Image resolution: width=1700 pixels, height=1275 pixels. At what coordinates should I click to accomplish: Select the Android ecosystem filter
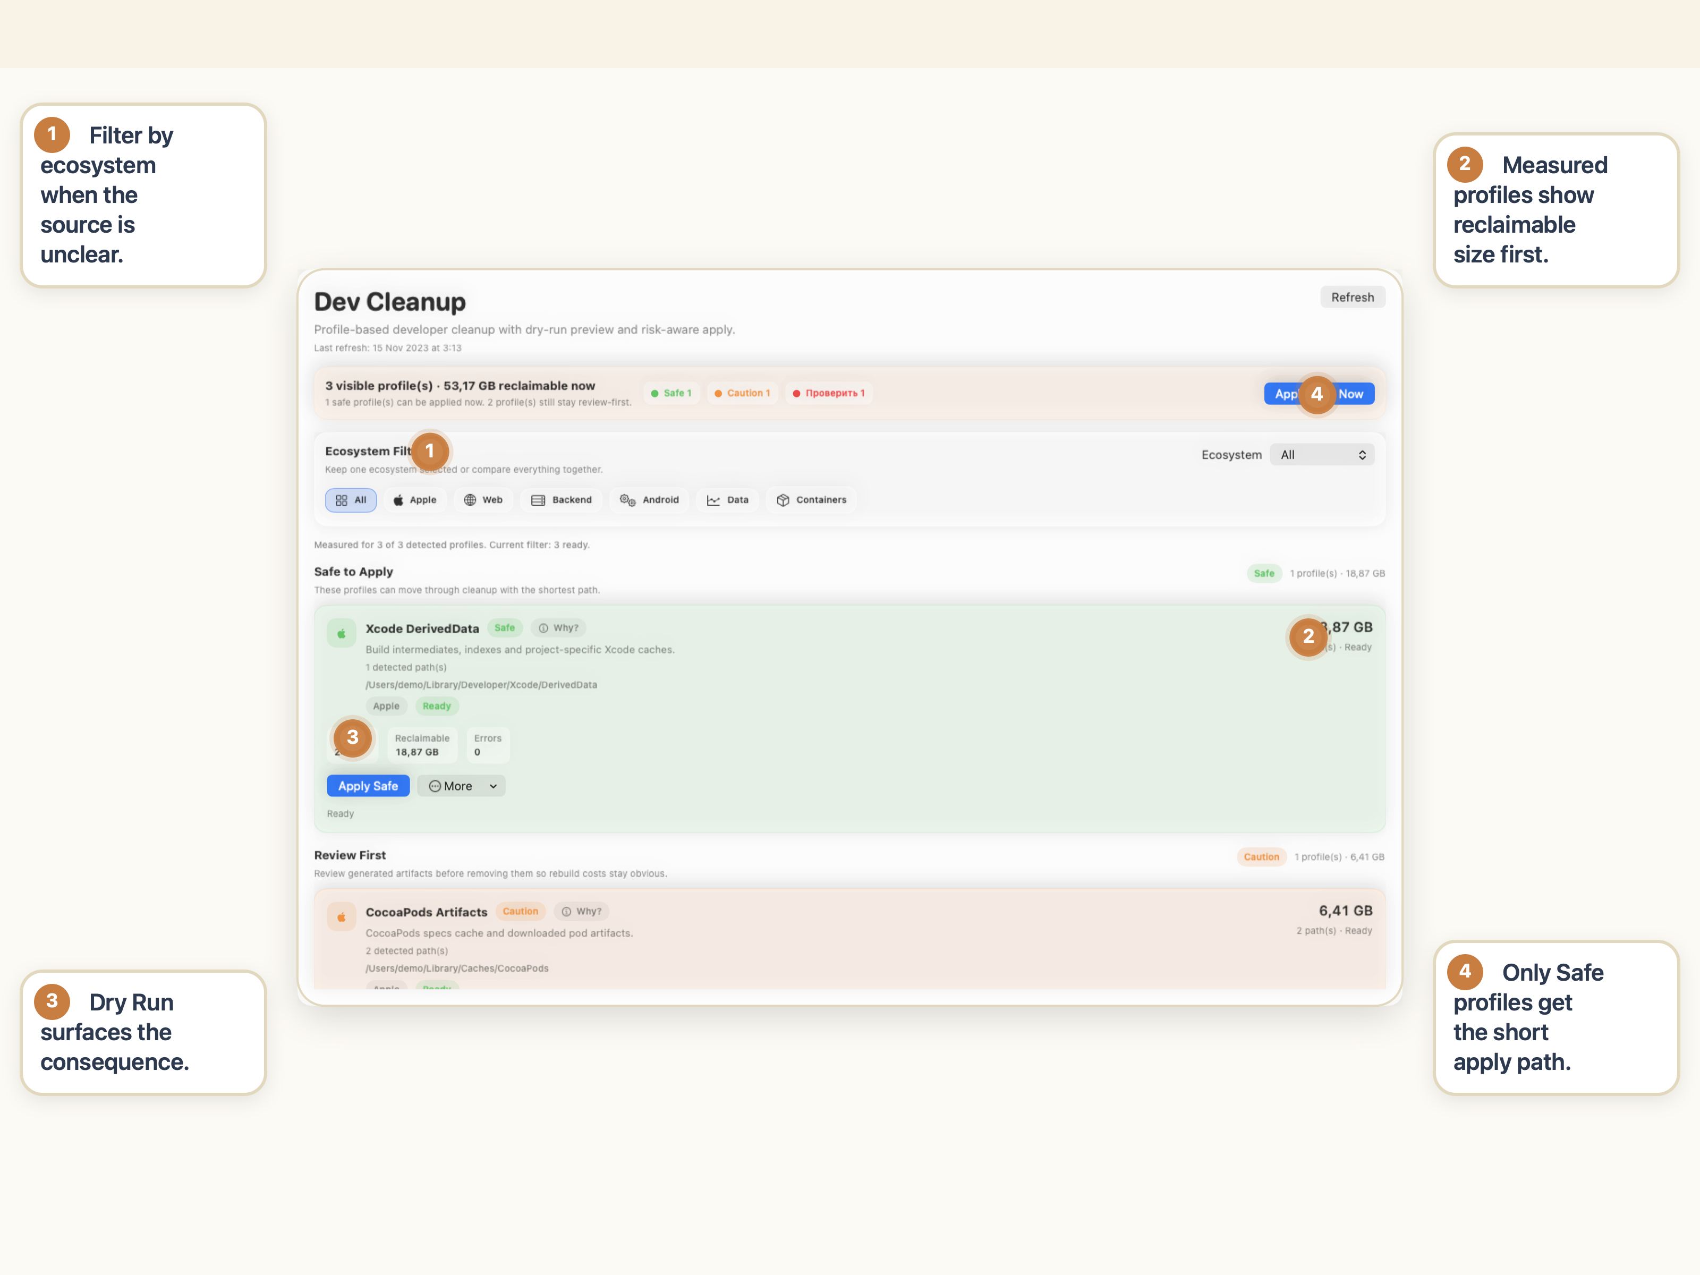click(649, 499)
